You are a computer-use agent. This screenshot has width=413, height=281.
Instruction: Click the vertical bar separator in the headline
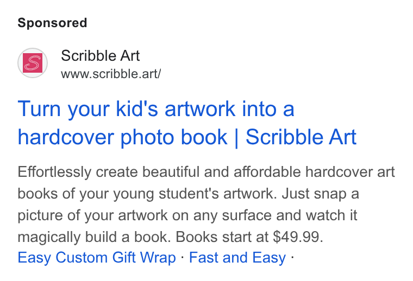pos(236,138)
